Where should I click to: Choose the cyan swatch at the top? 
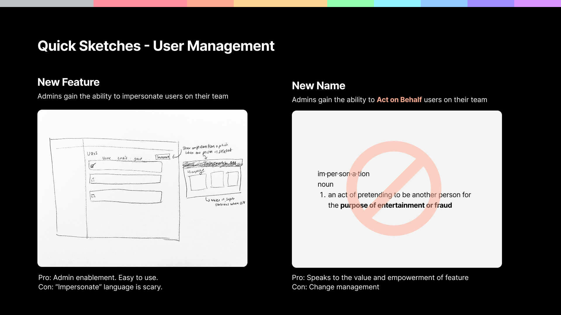[x=397, y=3]
